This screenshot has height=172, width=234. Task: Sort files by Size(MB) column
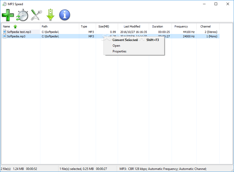click(104, 26)
